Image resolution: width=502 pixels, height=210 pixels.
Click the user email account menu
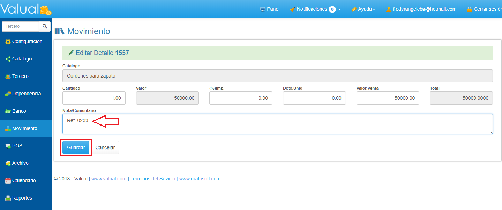(421, 9)
